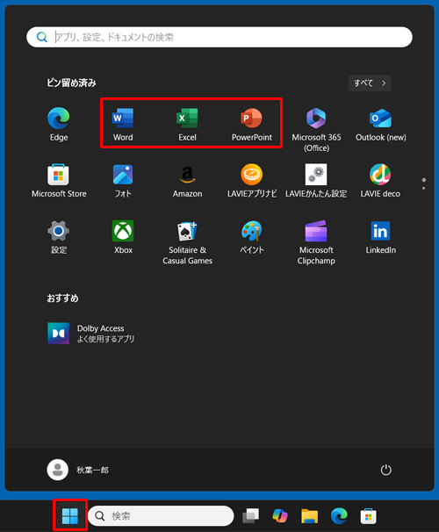The height and width of the screenshot is (532, 439).
Task: Open the PowerPoint pinned app
Action: 252,124
